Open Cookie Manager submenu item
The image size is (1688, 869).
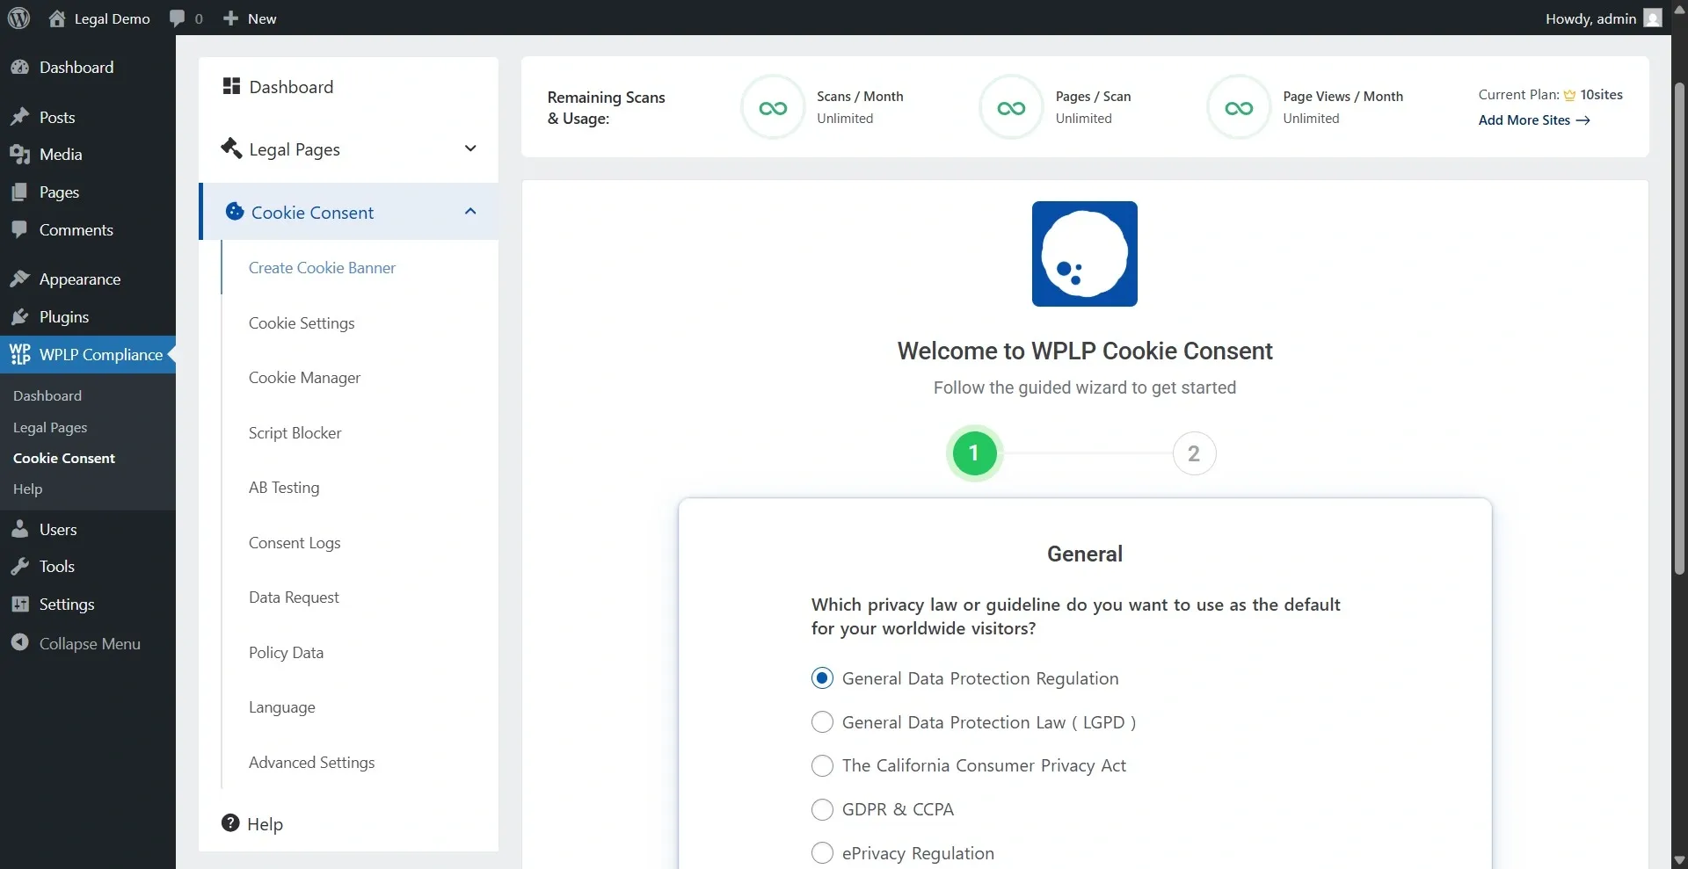point(304,378)
